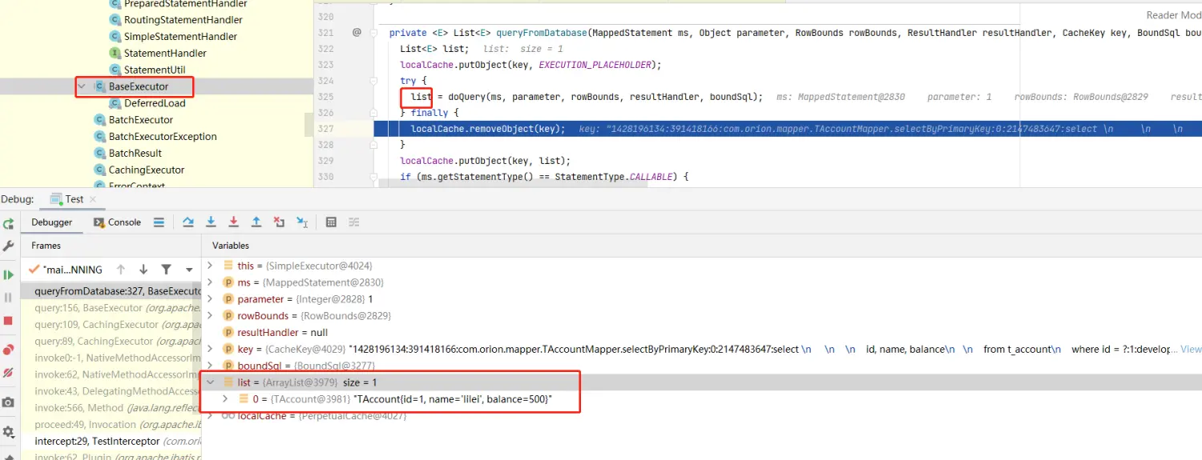
Task: Stop the debug session with red square
Action: pos(9,321)
